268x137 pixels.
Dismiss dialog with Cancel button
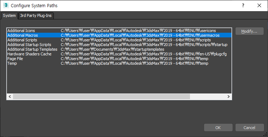click(249, 128)
